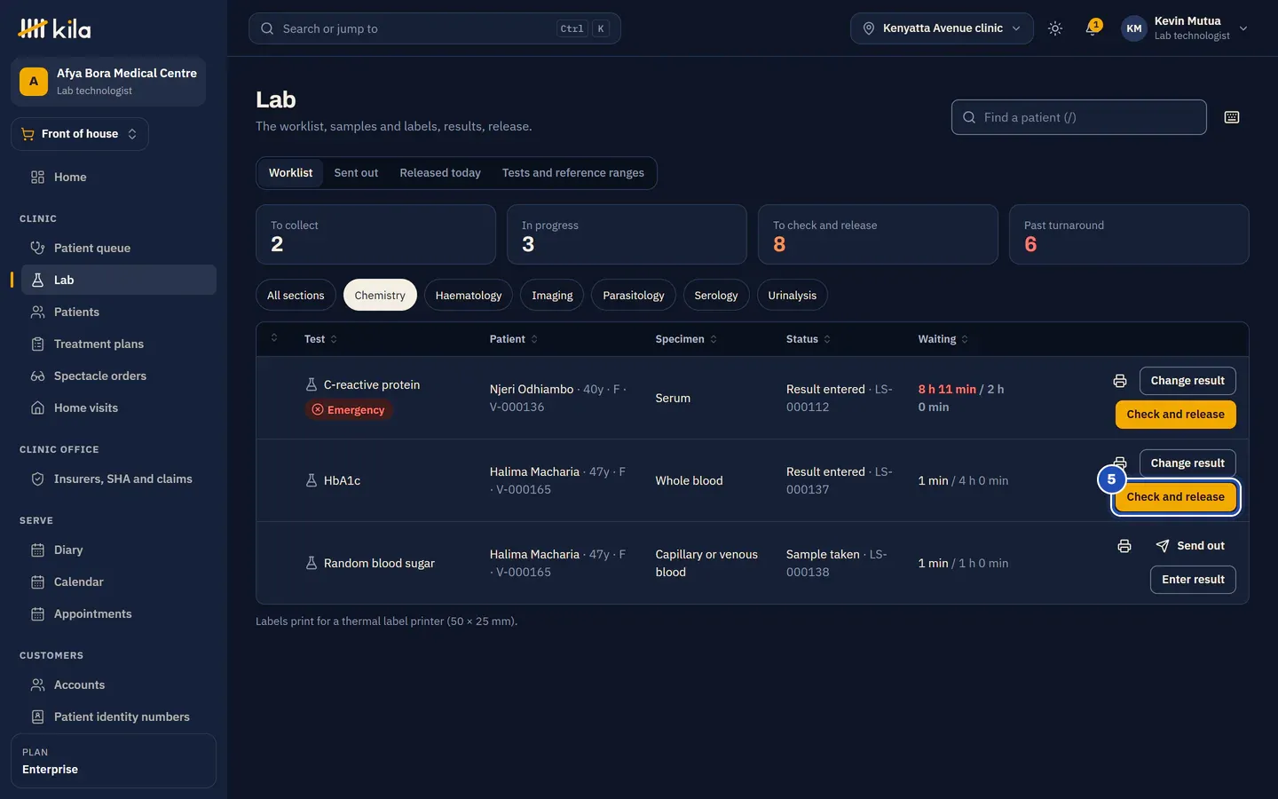Image resolution: width=1278 pixels, height=799 pixels.
Task: Click the kila logo
Action: click(54, 28)
